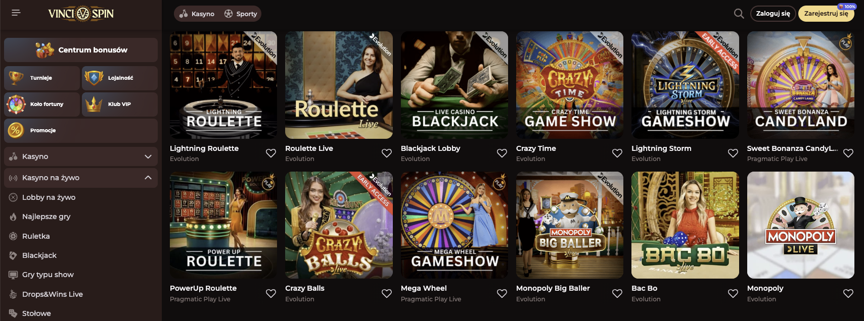Open Koło fortuny wheel shortcut
The height and width of the screenshot is (321, 864).
[x=42, y=104]
